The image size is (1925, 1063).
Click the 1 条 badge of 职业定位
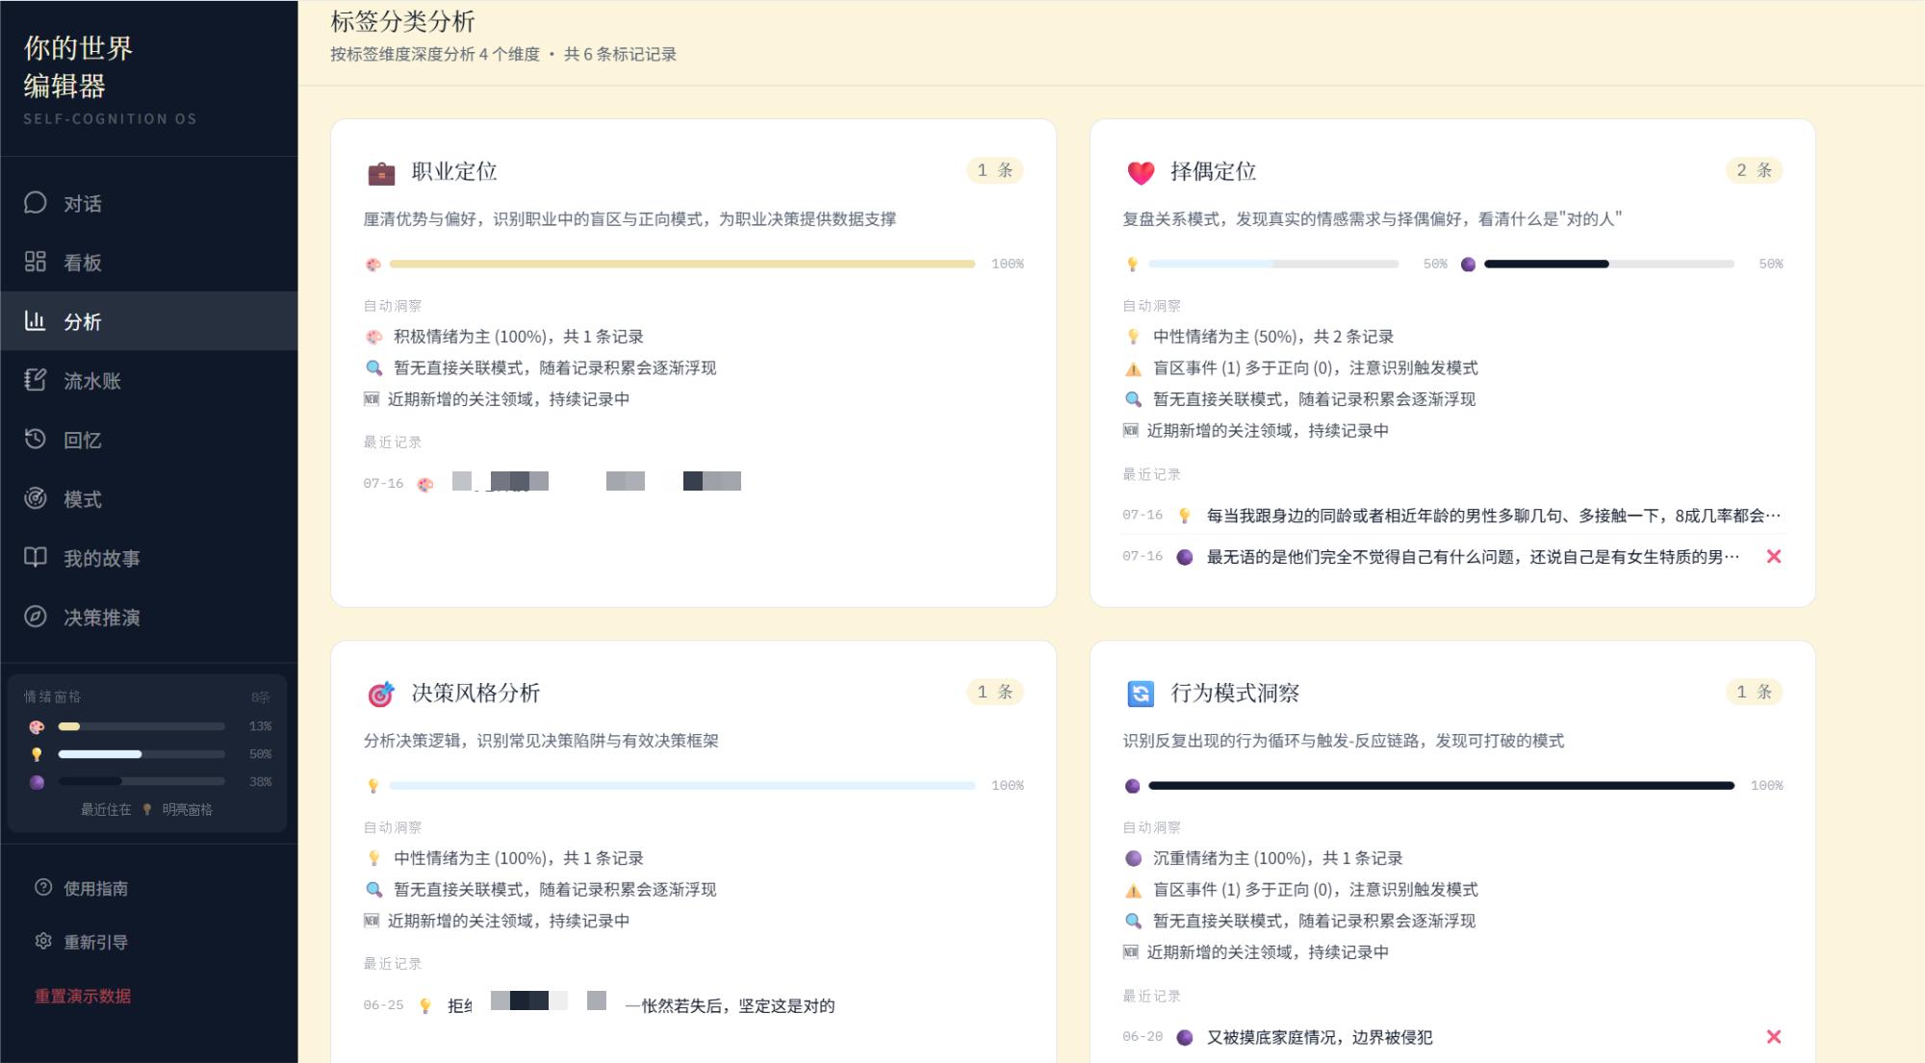point(994,170)
